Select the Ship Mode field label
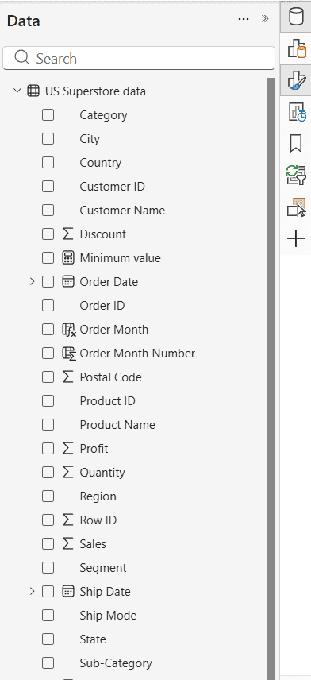Image resolution: width=311 pixels, height=680 pixels. 108,616
